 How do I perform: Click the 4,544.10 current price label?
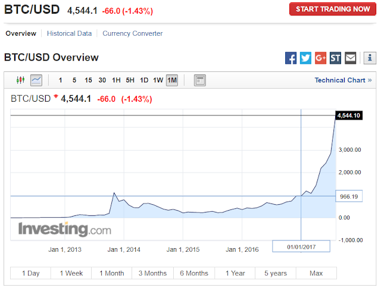point(349,115)
